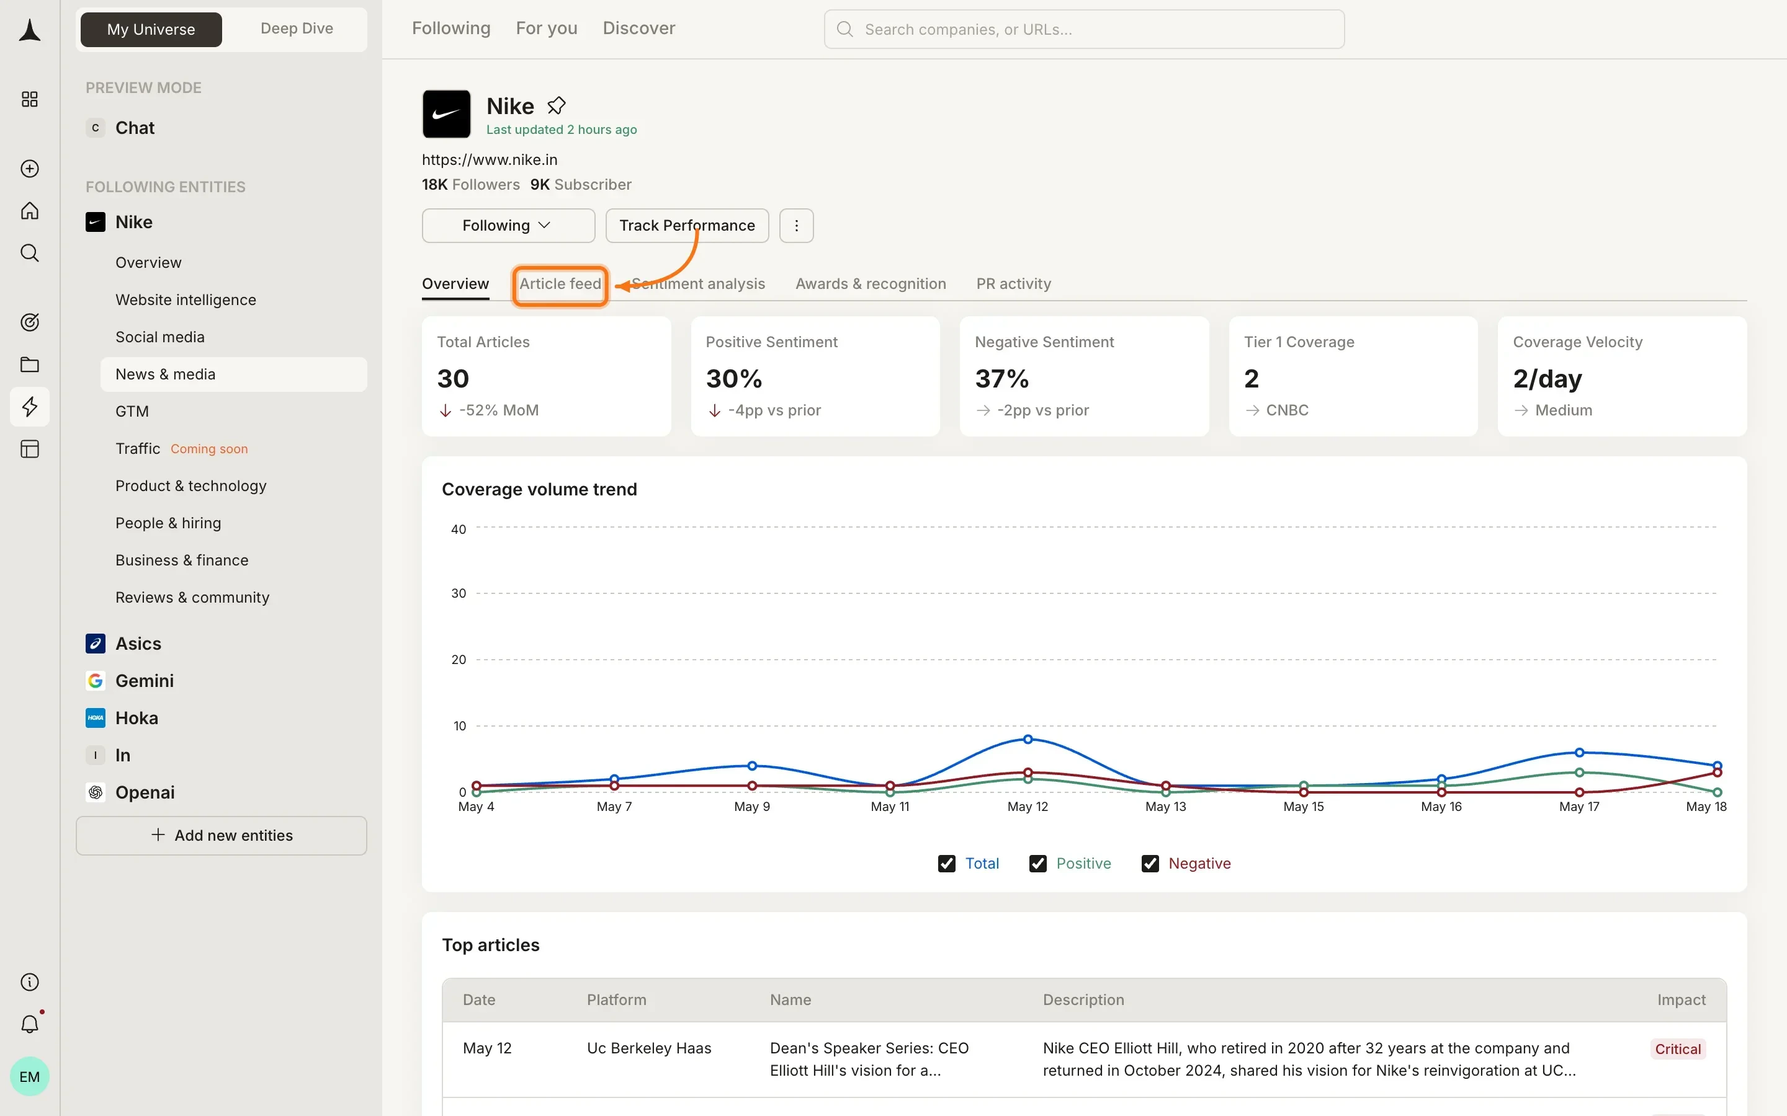Image resolution: width=1787 pixels, height=1116 pixels.
Task: Open the Chat item in the sidebar
Action: point(135,128)
